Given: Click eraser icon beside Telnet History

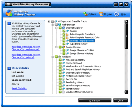Looking at the screenshot, I should [x=63, y=89].
